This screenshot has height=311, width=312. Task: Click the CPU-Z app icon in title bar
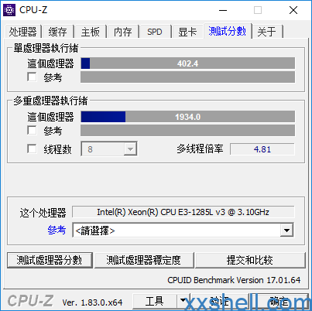9,10
